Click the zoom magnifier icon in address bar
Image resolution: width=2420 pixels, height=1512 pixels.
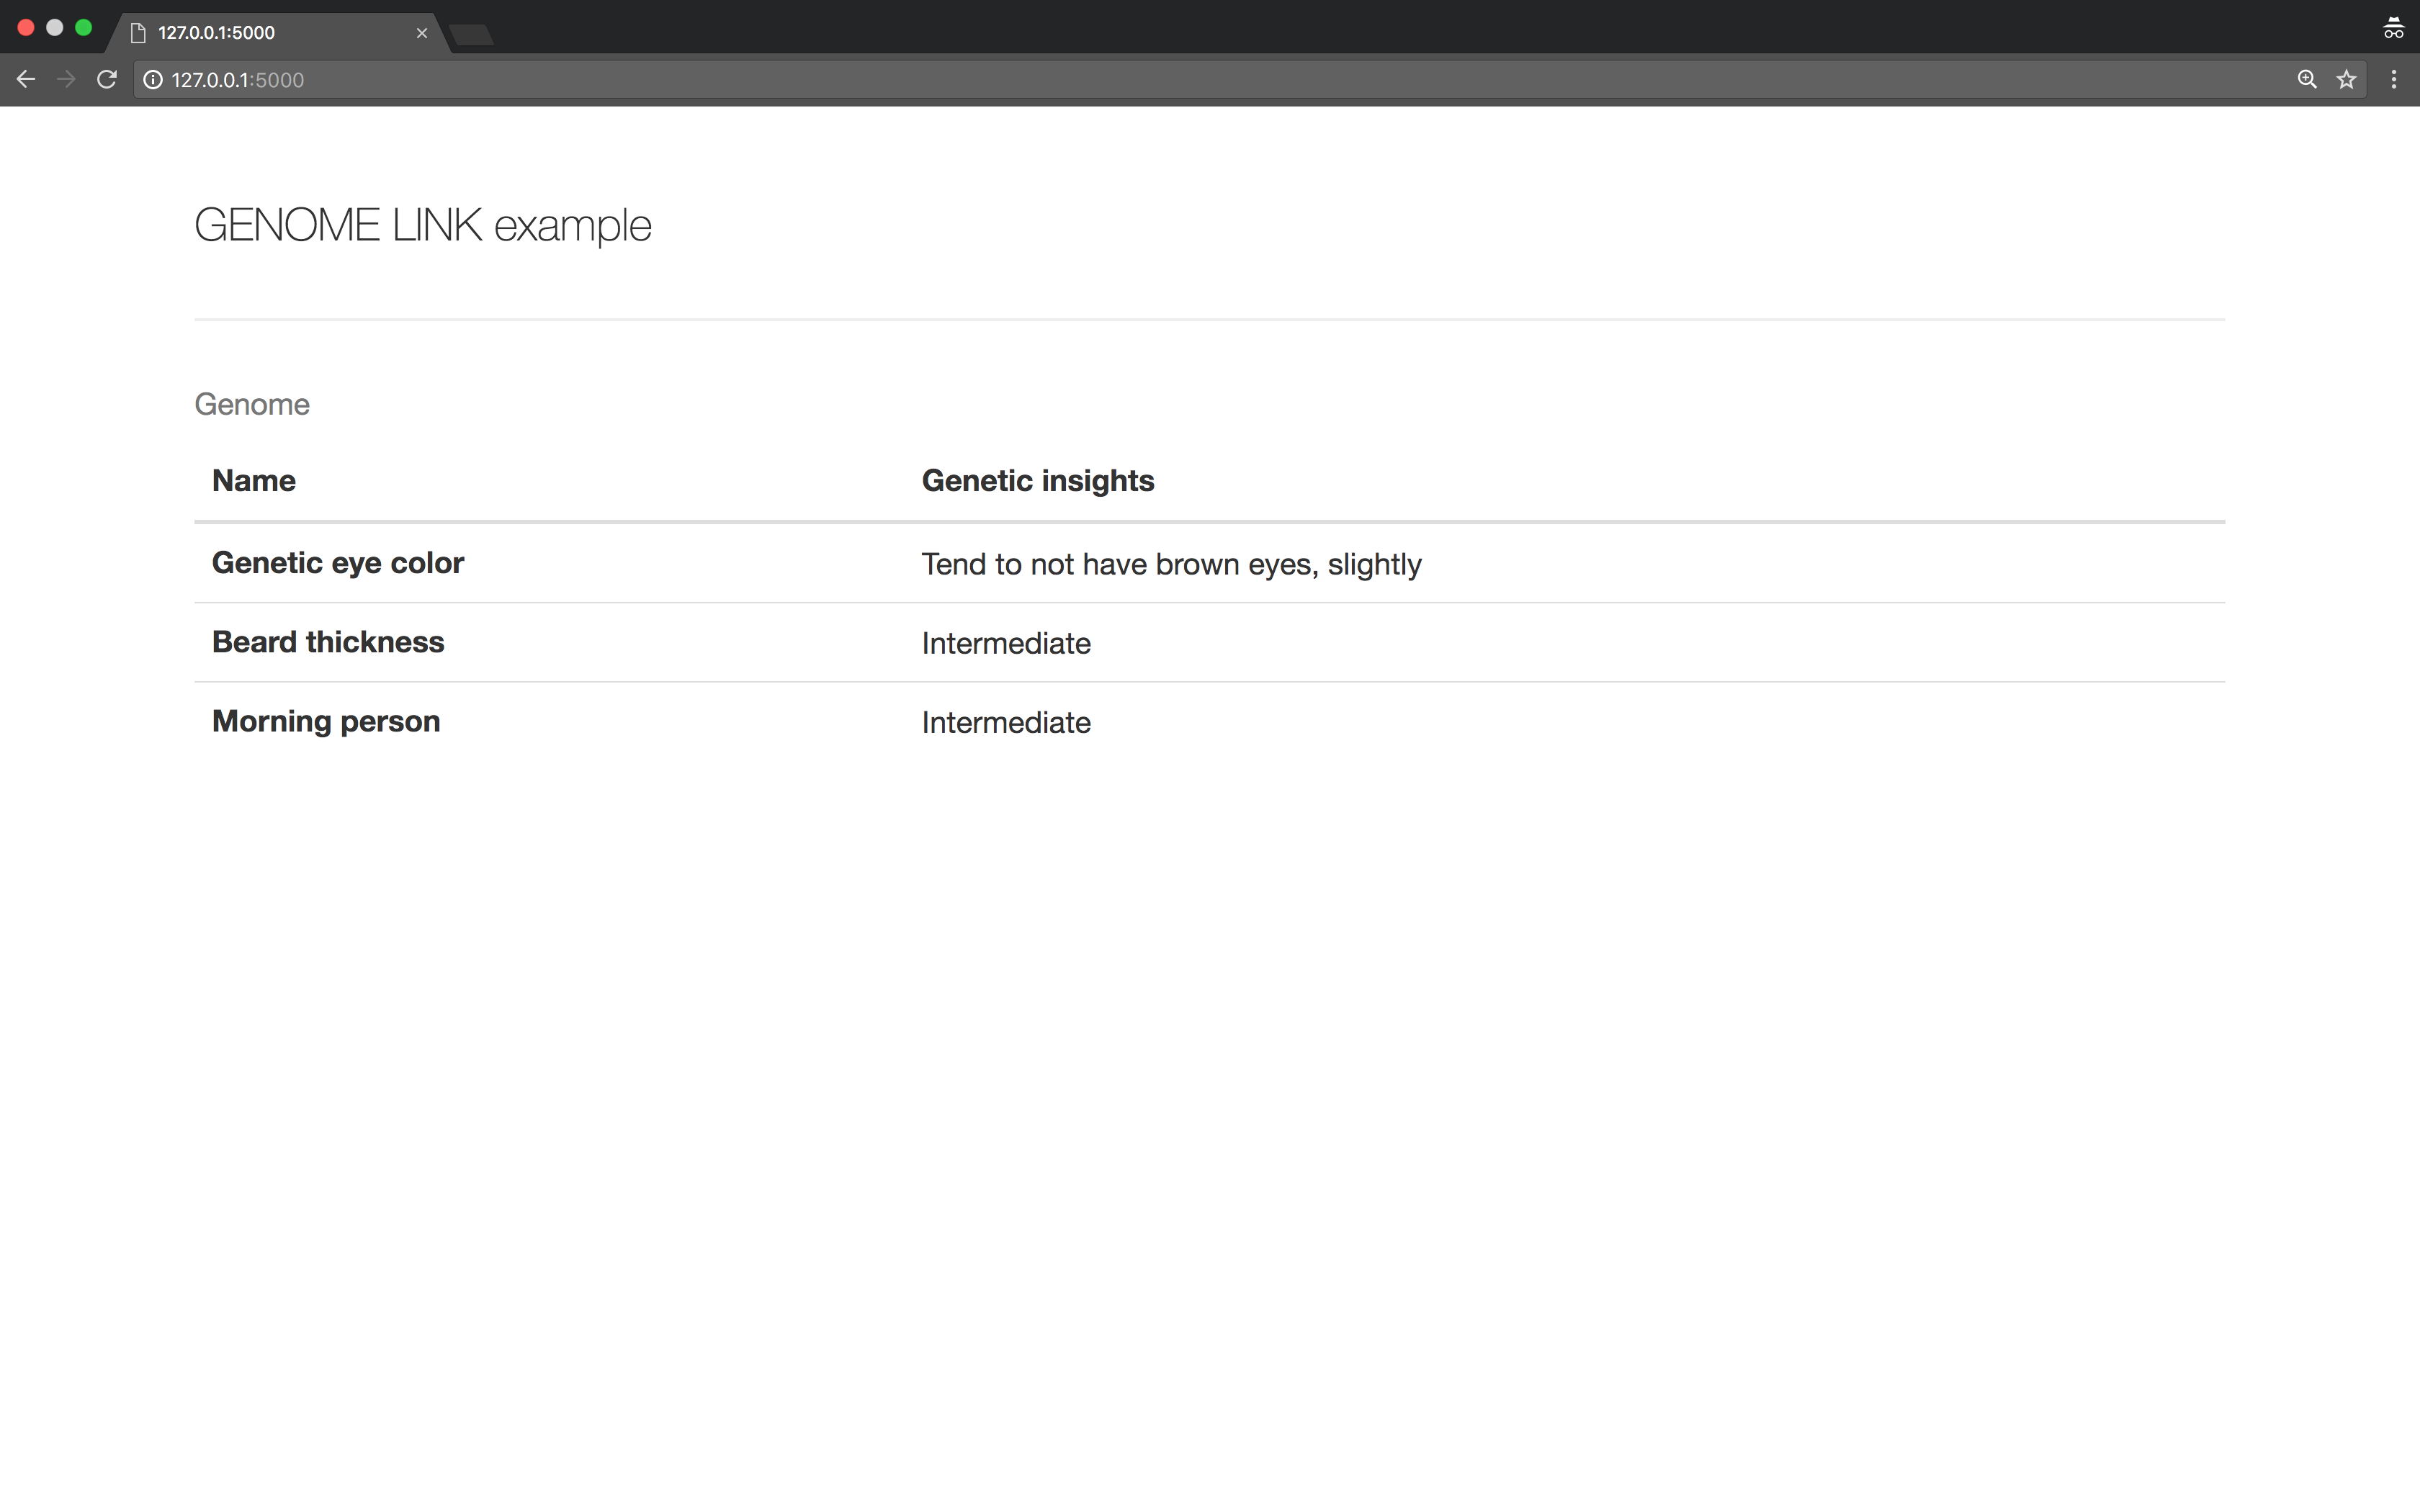pyautogui.click(x=2307, y=79)
